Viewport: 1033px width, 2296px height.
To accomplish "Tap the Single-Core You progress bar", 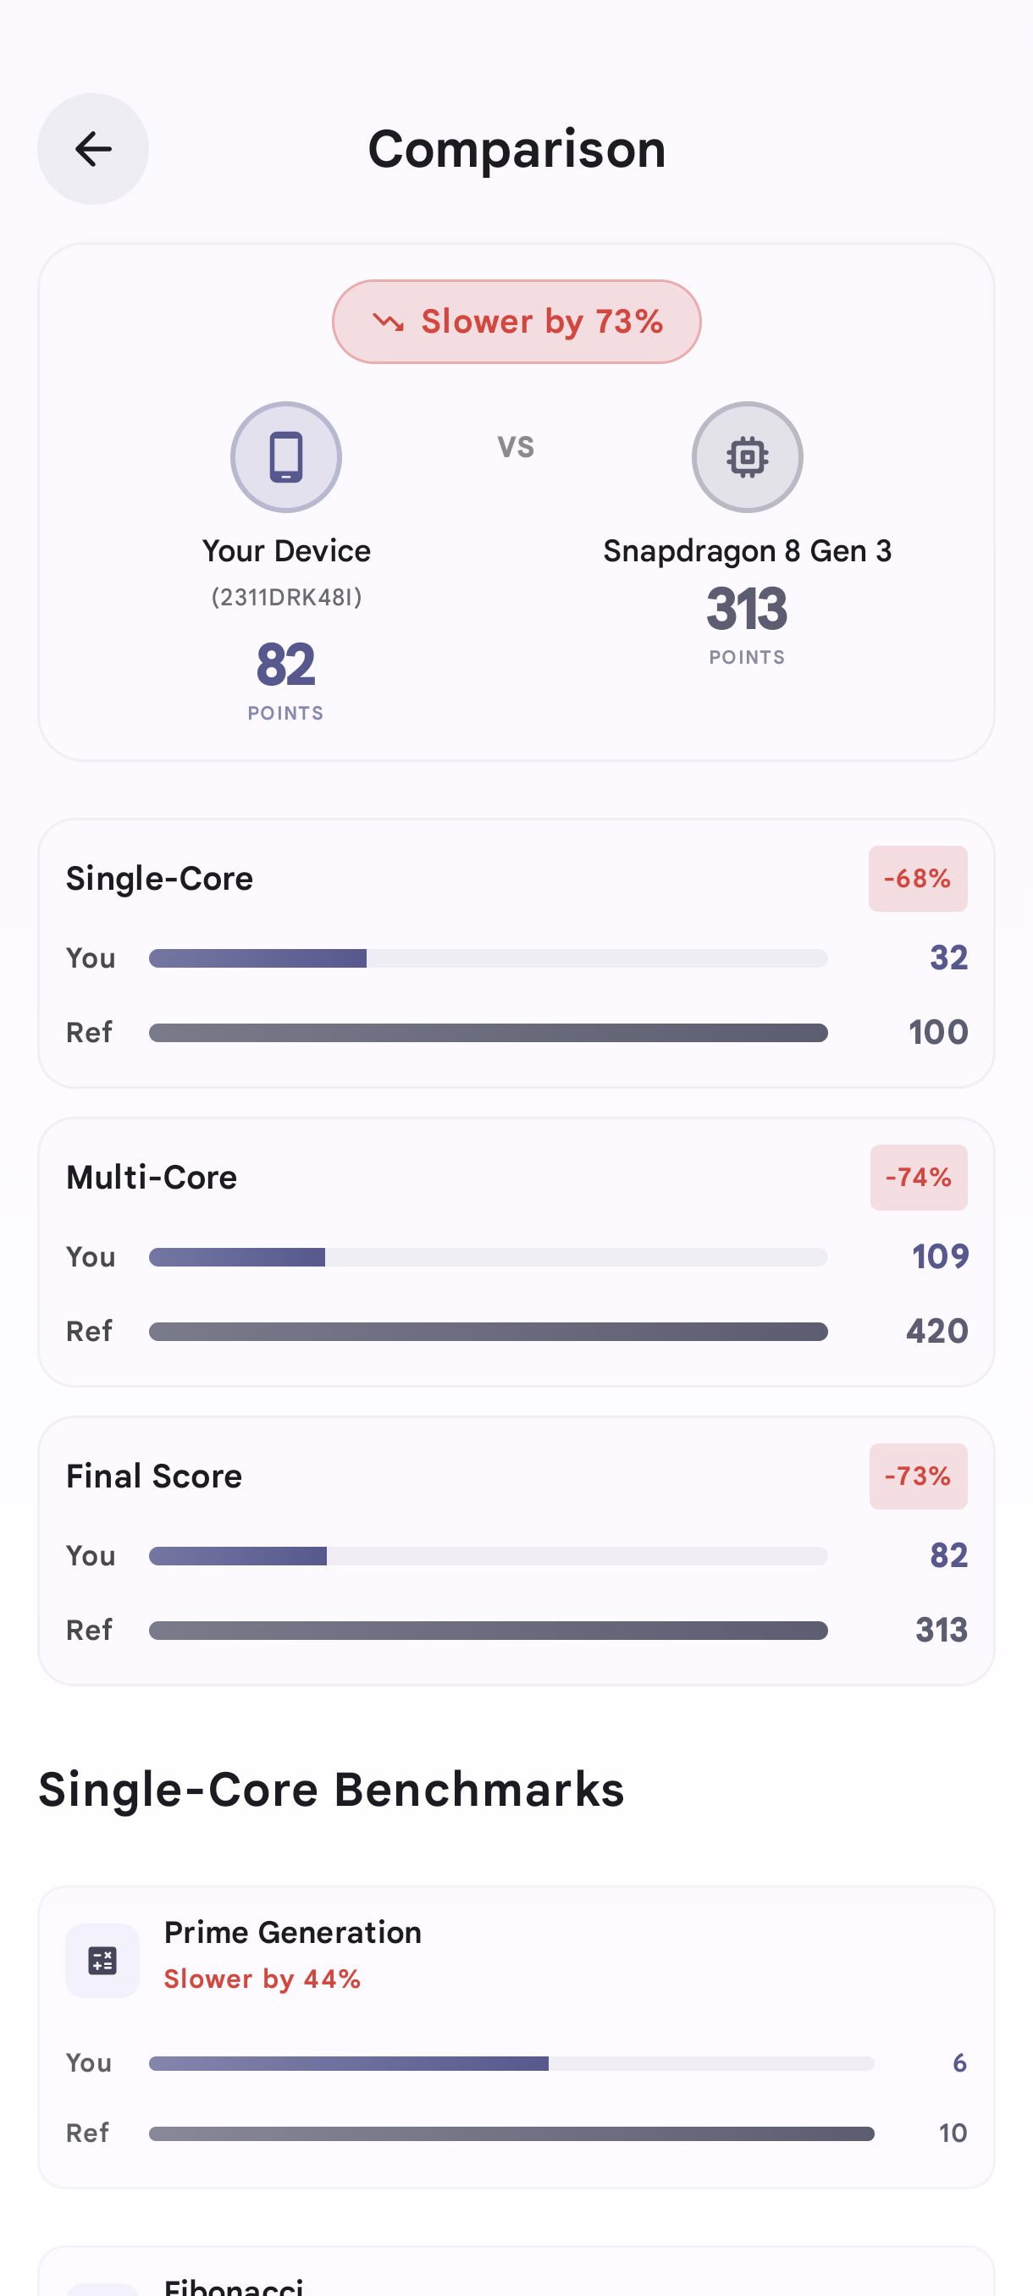I will (488, 958).
